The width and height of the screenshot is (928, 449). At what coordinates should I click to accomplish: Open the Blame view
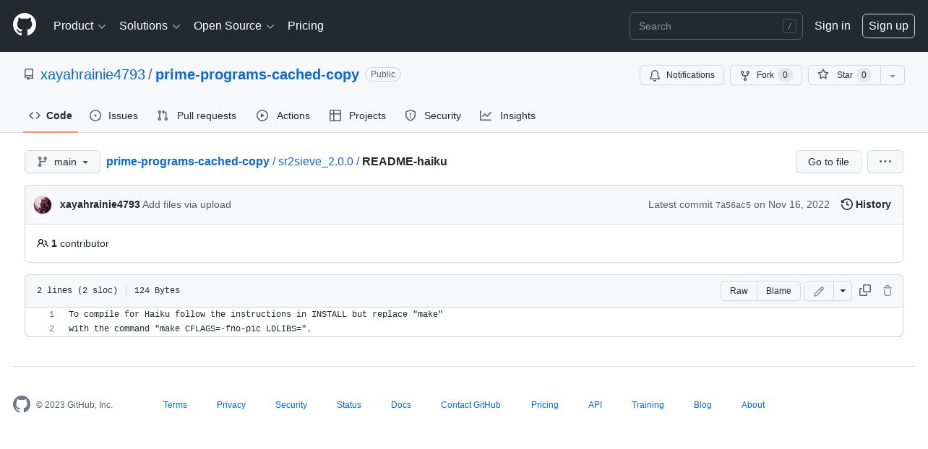(778, 291)
